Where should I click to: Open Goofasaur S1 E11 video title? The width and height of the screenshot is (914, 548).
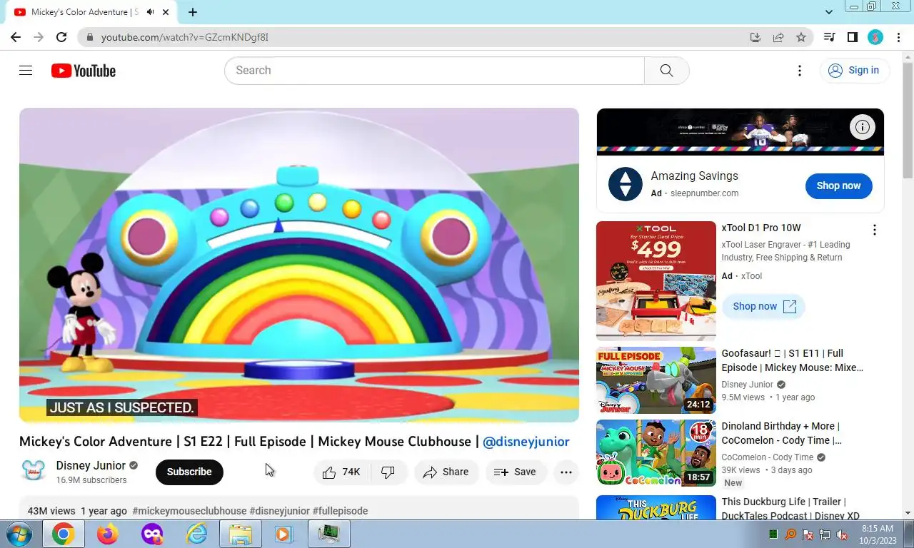793,360
